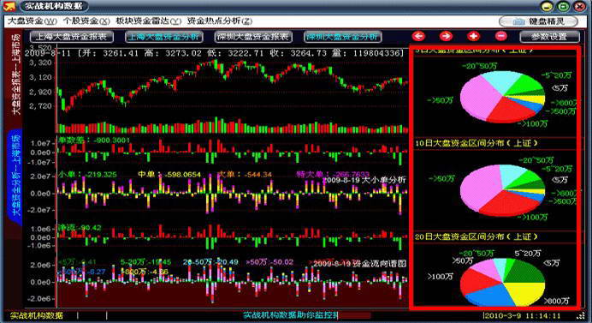The image size is (592, 323).
Task: Select the 上海大盘资金报表 button
Action: [x=71, y=37]
